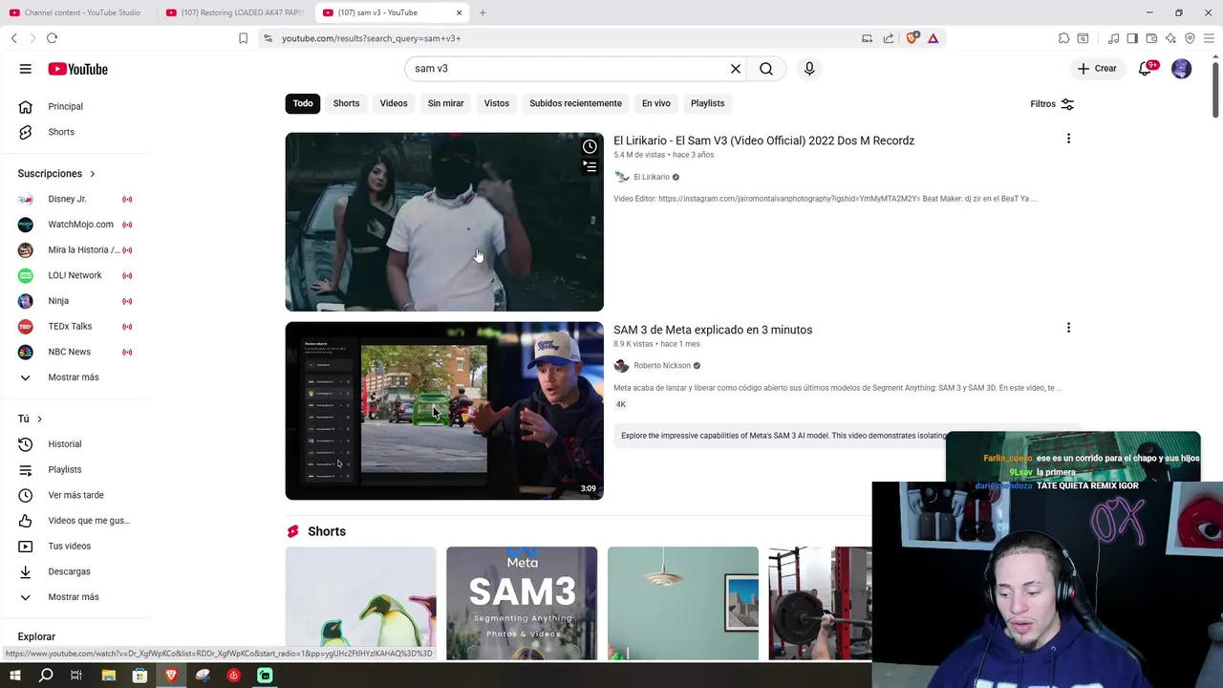1223x688 pixels.
Task: Open the Tú section chevron
Action: (x=39, y=419)
